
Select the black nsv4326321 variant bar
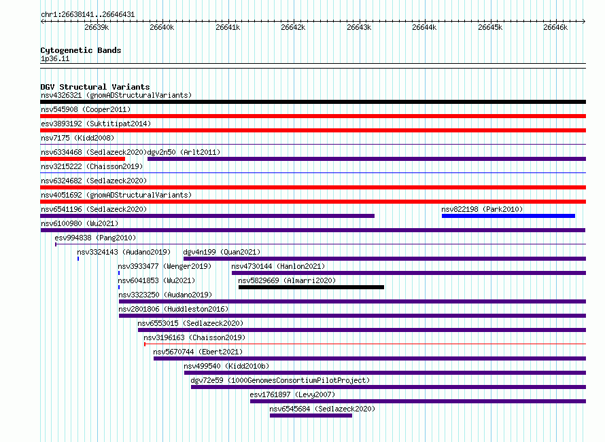313,102
